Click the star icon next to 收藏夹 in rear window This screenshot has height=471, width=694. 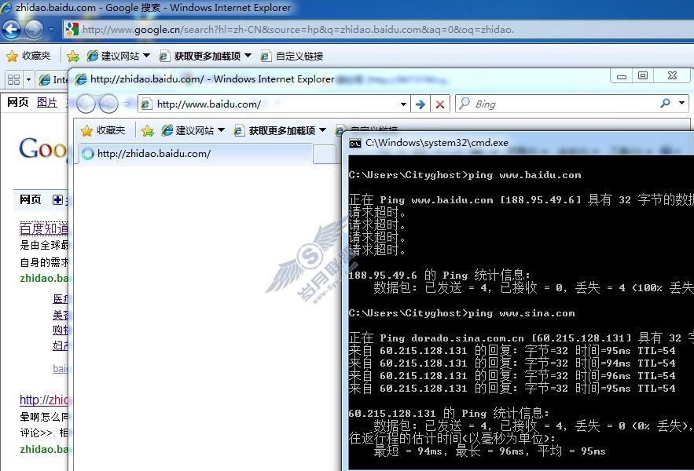(x=13, y=57)
